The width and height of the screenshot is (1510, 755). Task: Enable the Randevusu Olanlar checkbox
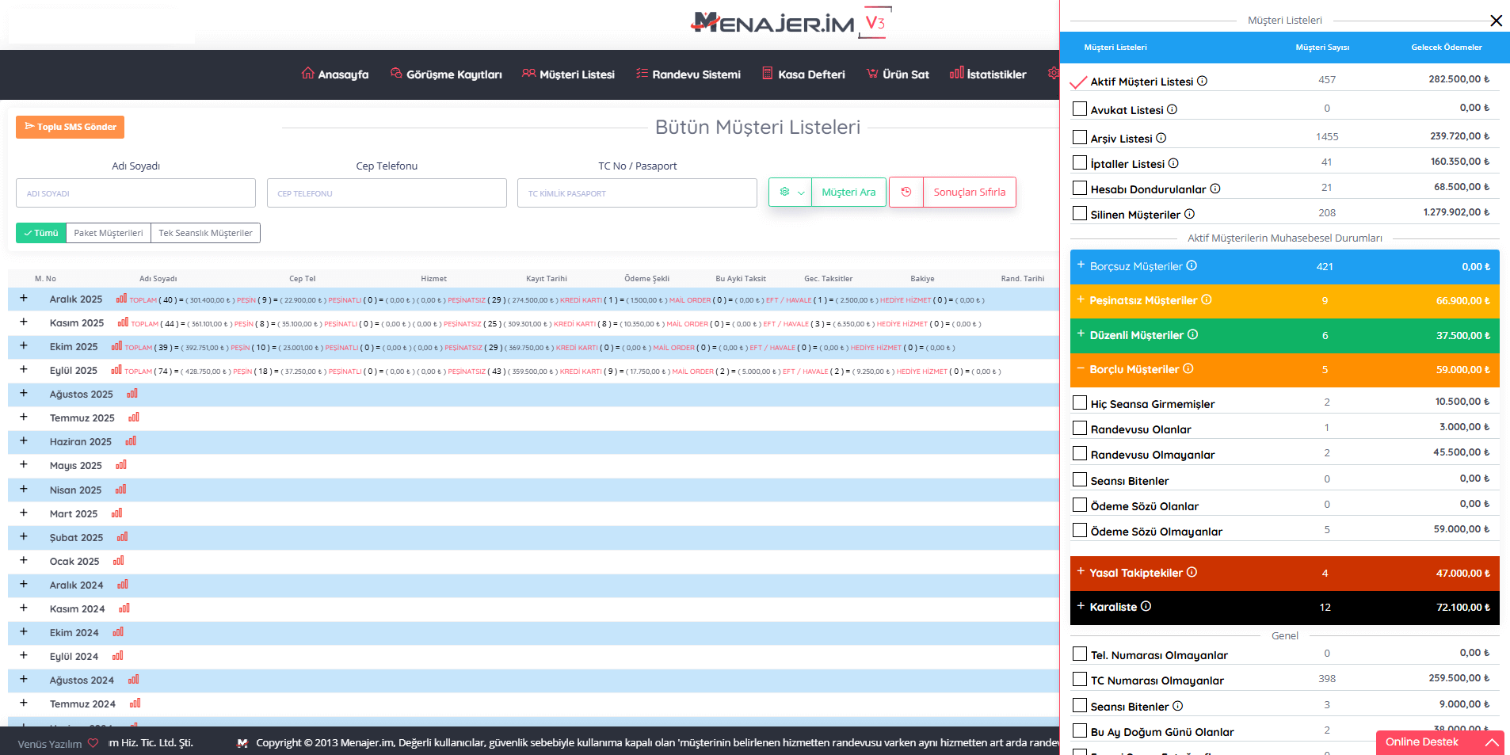click(x=1079, y=428)
